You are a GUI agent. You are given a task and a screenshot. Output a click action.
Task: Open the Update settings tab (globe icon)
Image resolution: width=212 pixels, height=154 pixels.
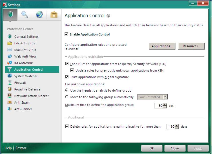click(x=39, y=15)
